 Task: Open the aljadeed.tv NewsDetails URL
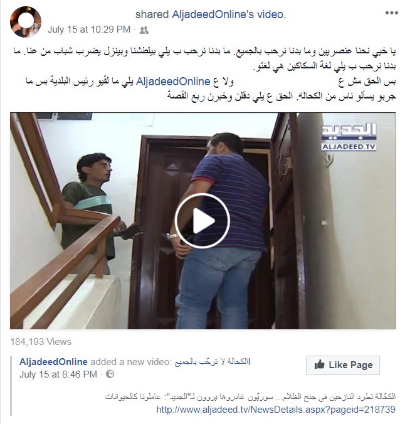click(x=276, y=410)
